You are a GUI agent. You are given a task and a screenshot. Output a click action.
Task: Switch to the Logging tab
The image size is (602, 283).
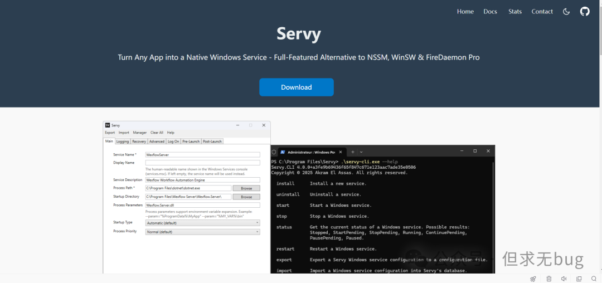pyautogui.click(x=123, y=141)
